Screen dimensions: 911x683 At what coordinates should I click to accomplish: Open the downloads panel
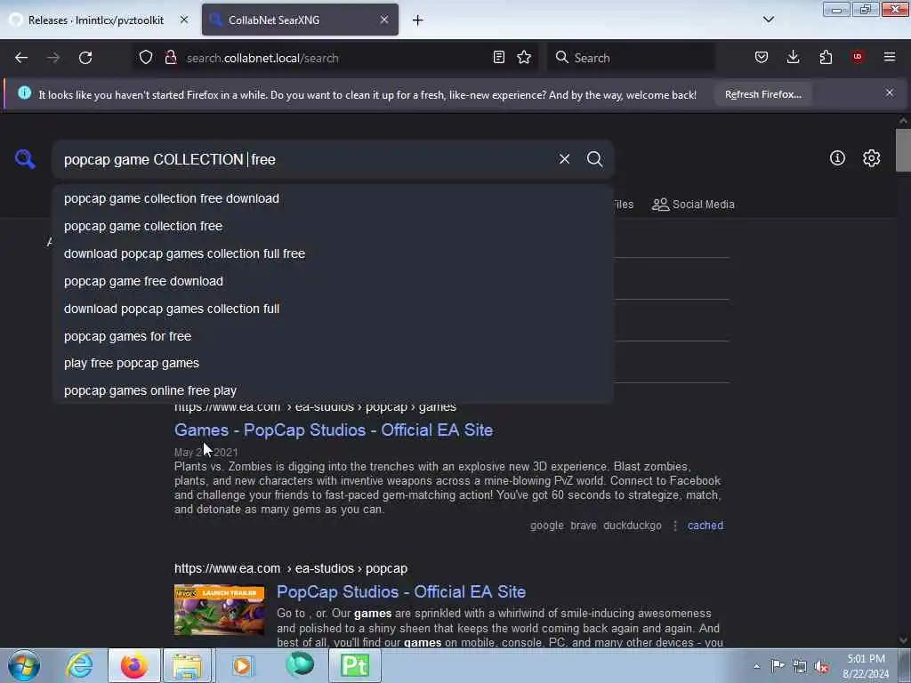pos(793,58)
